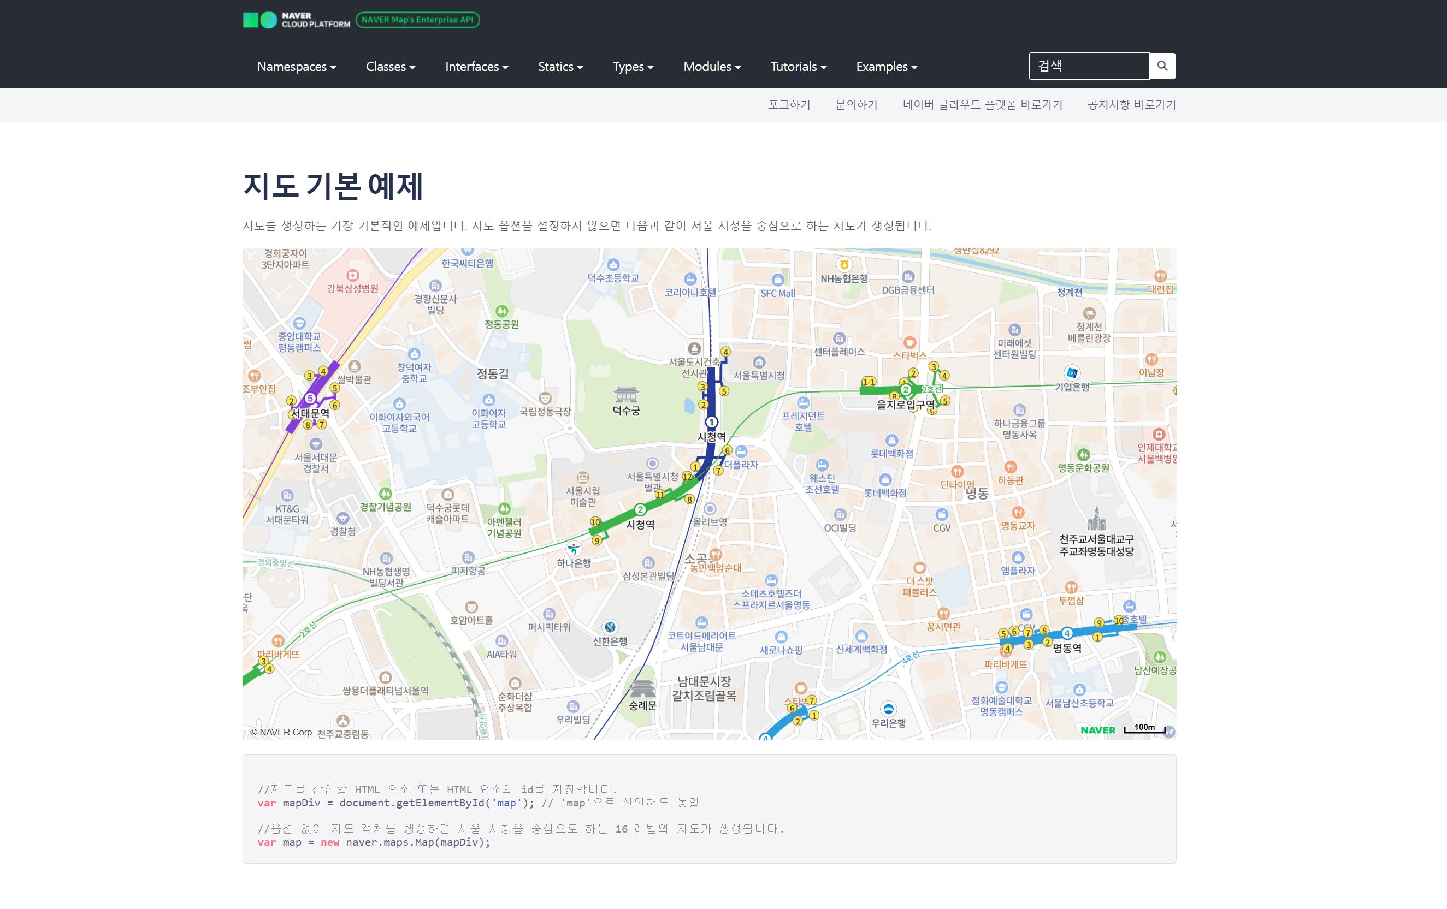The width and height of the screenshot is (1447, 909).
Task: Open 공지사항 바로가기 link
Action: point(1131,104)
